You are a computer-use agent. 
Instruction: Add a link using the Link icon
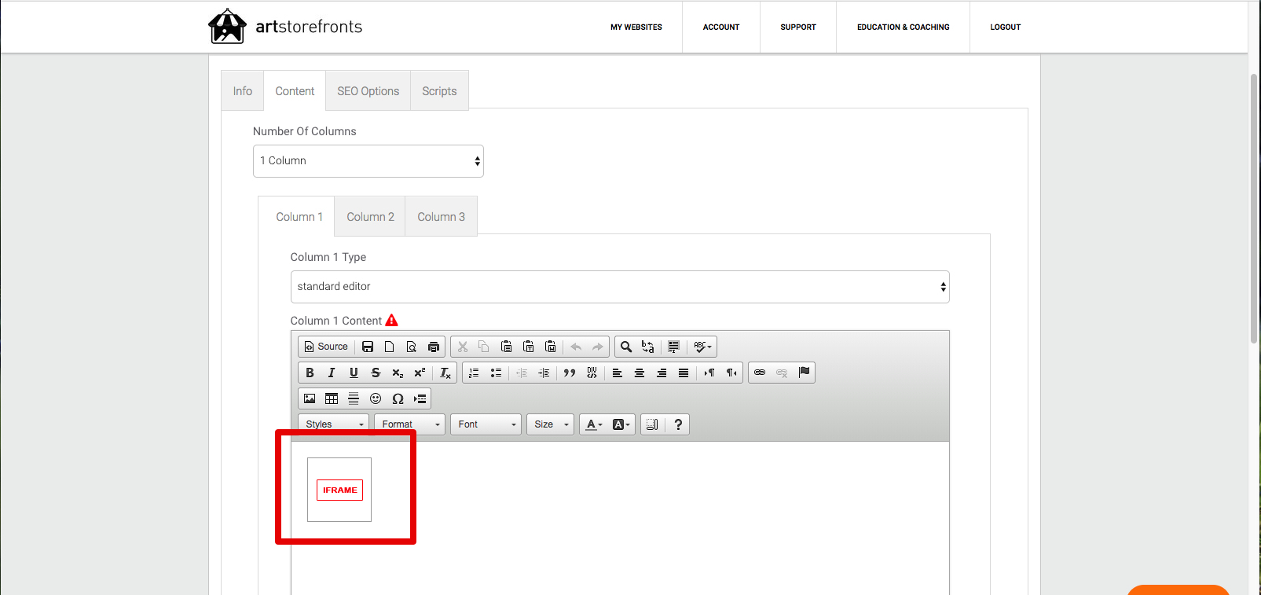[760, 373]
